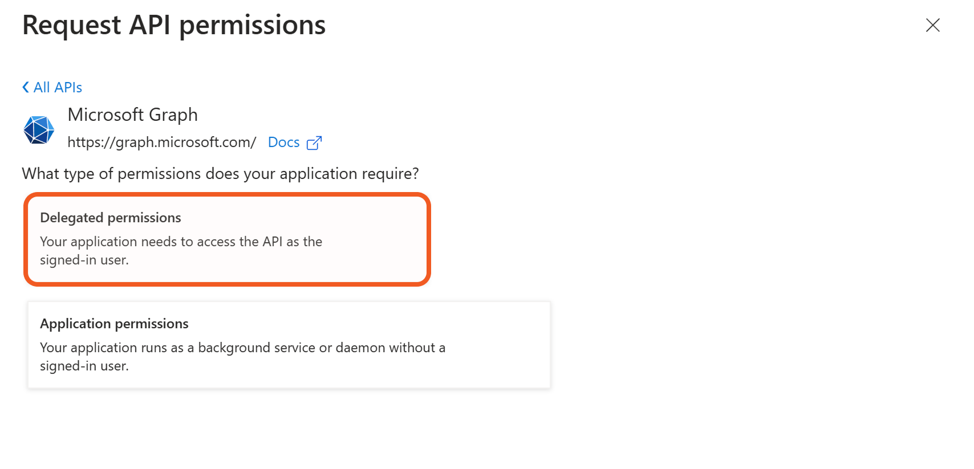Click 'signed-in user' text in the Application card

[x=84, y=366]
